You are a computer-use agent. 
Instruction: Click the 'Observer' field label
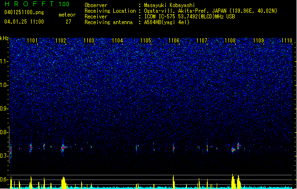pyautogui.click(x=96, y=5)
